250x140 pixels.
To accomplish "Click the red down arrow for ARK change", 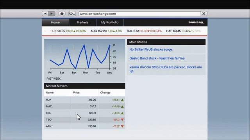I will (122, 126).
